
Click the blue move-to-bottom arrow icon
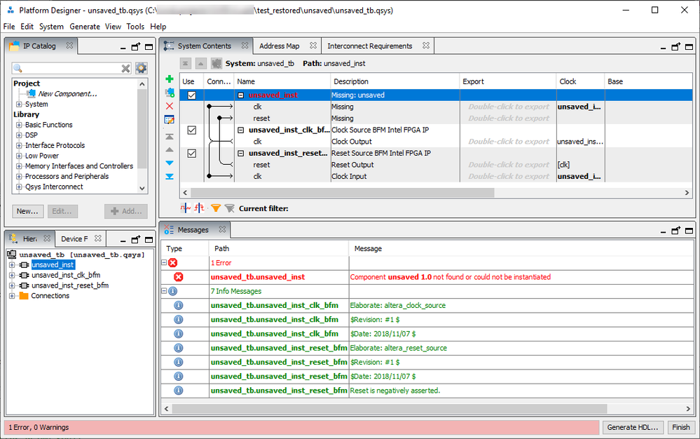pyautogui.click(x=169, y=176)
